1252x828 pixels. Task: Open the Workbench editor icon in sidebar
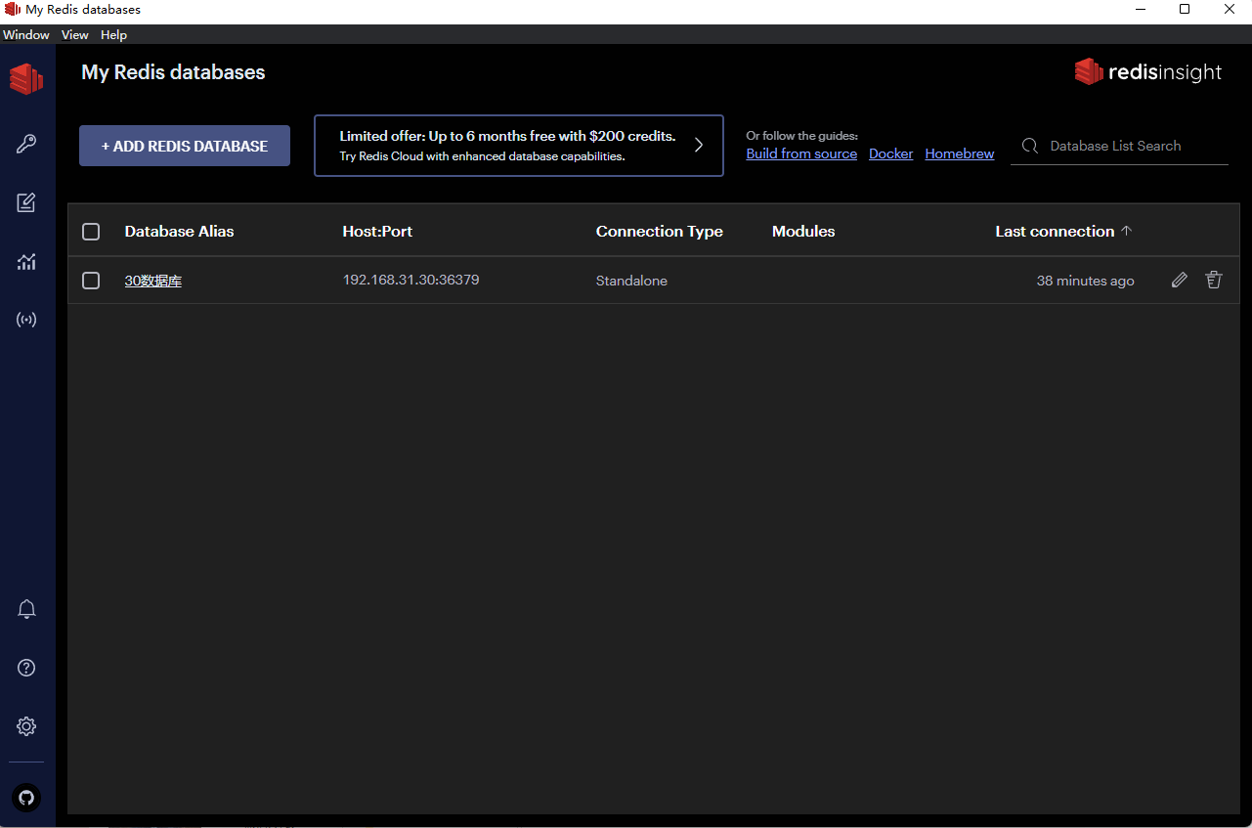tap(26, 202)
